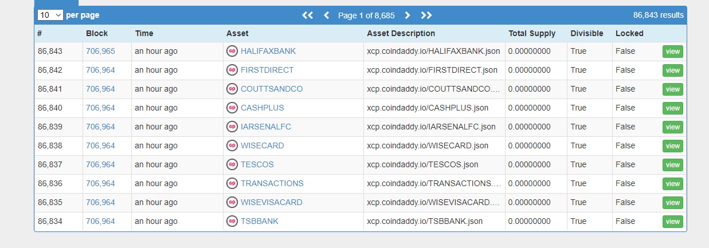Click the Asset Description column header

401,33
